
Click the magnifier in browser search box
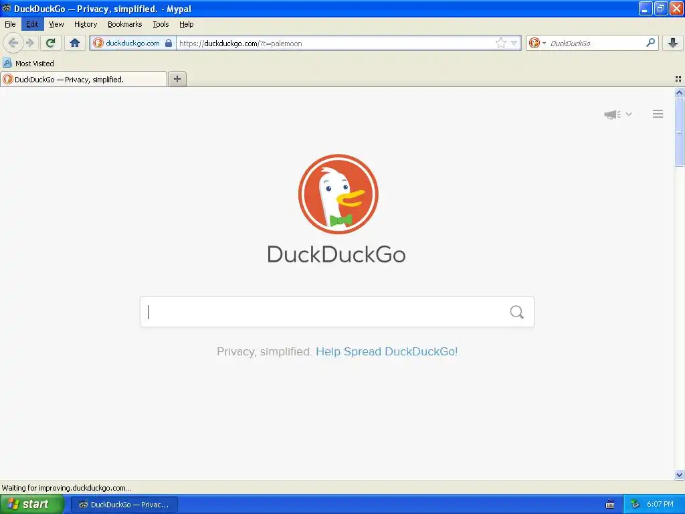(x=650, y=43)
